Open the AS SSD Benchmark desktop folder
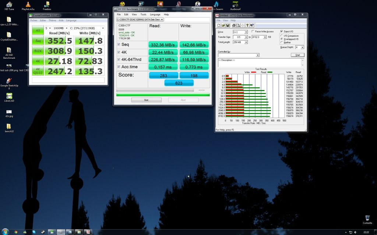This screenshot has height=235, width=377. (x=9, y=53)
